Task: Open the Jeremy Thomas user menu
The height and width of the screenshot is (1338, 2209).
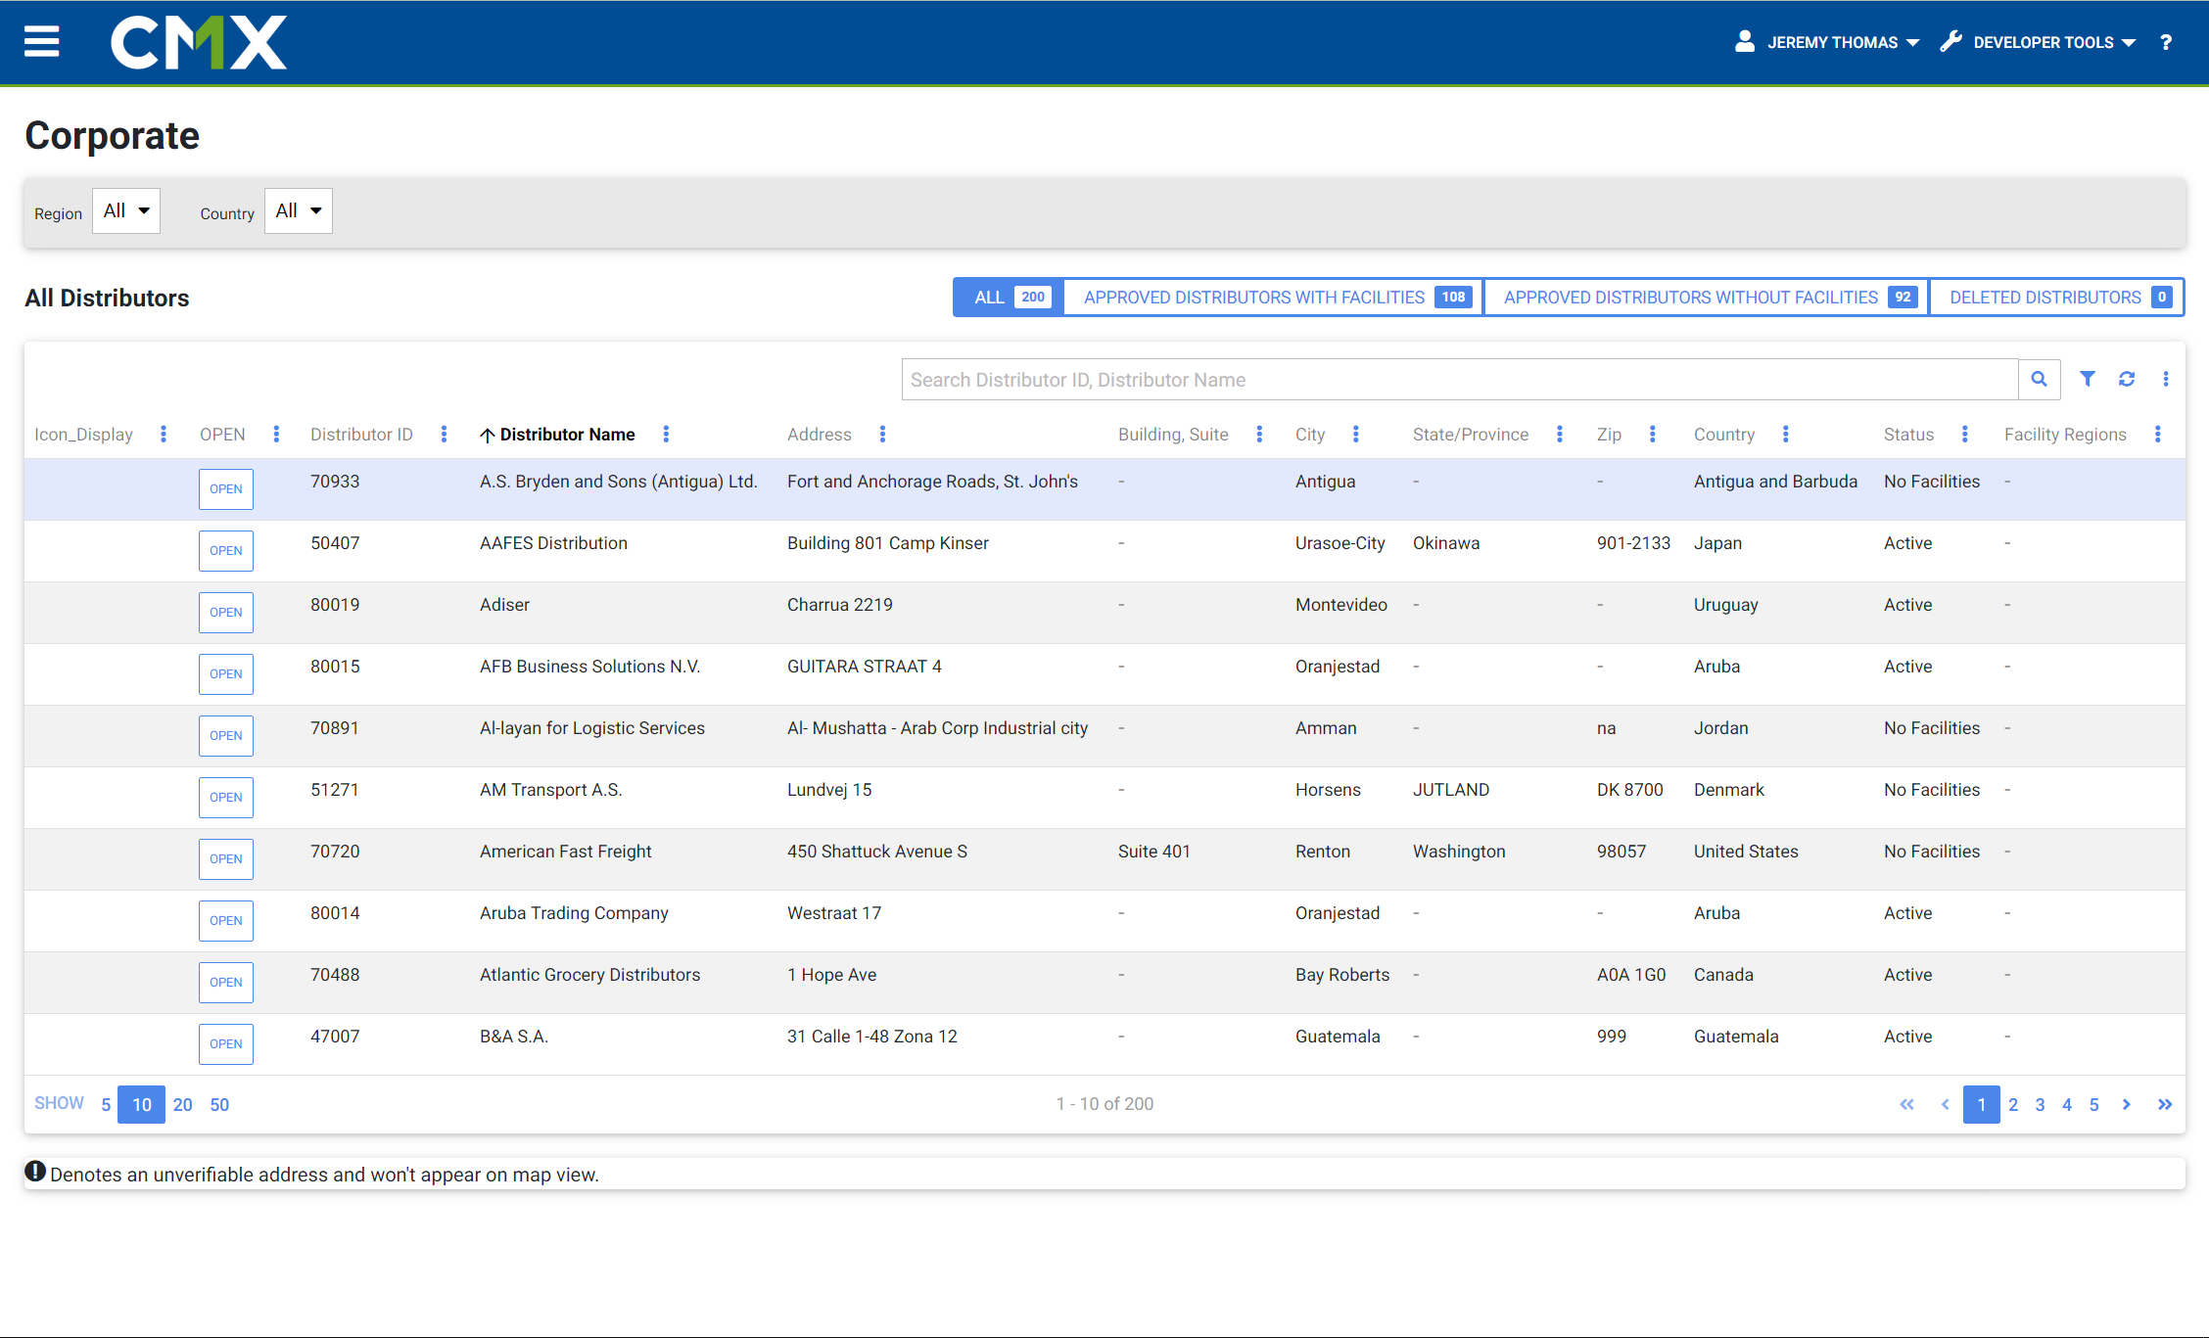Action: (x=1827, y=42)
